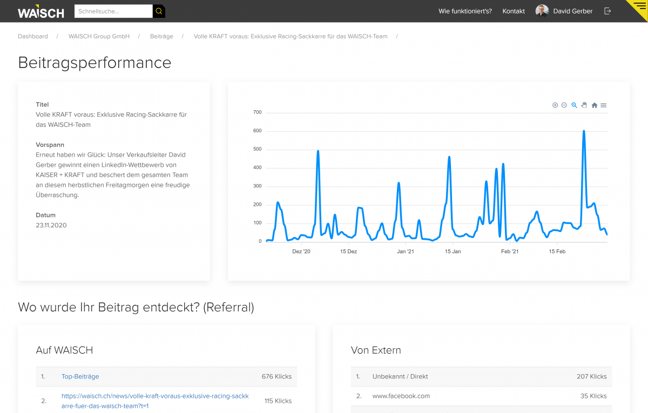Viewport: 648px width, 413px height.
Task: Click the yellow magnifier search button
Action: click(x=159, y=11)
